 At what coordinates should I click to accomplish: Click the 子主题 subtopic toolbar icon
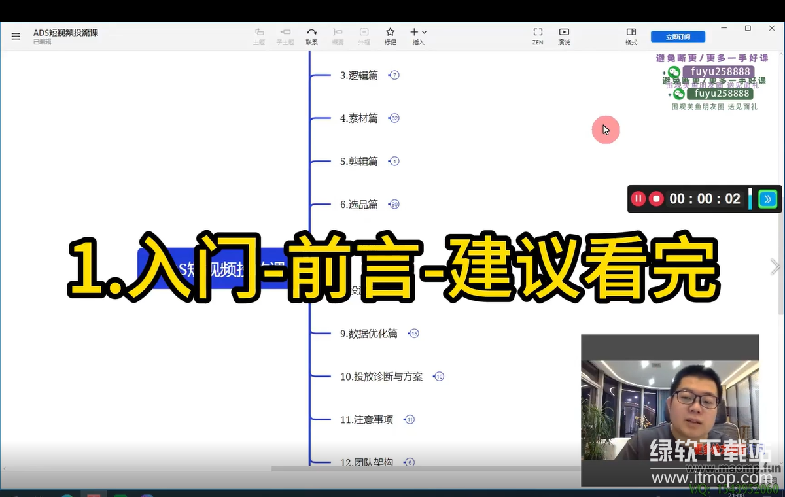point(285,36)
